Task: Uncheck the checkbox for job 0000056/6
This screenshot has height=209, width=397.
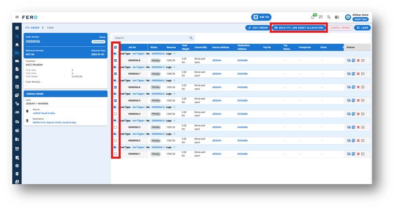Action: click(116, 87)
